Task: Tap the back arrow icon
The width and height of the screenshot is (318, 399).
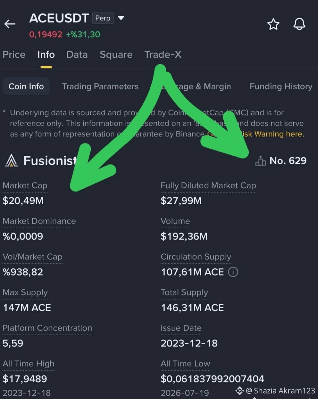Action: [x=10, y=24]
